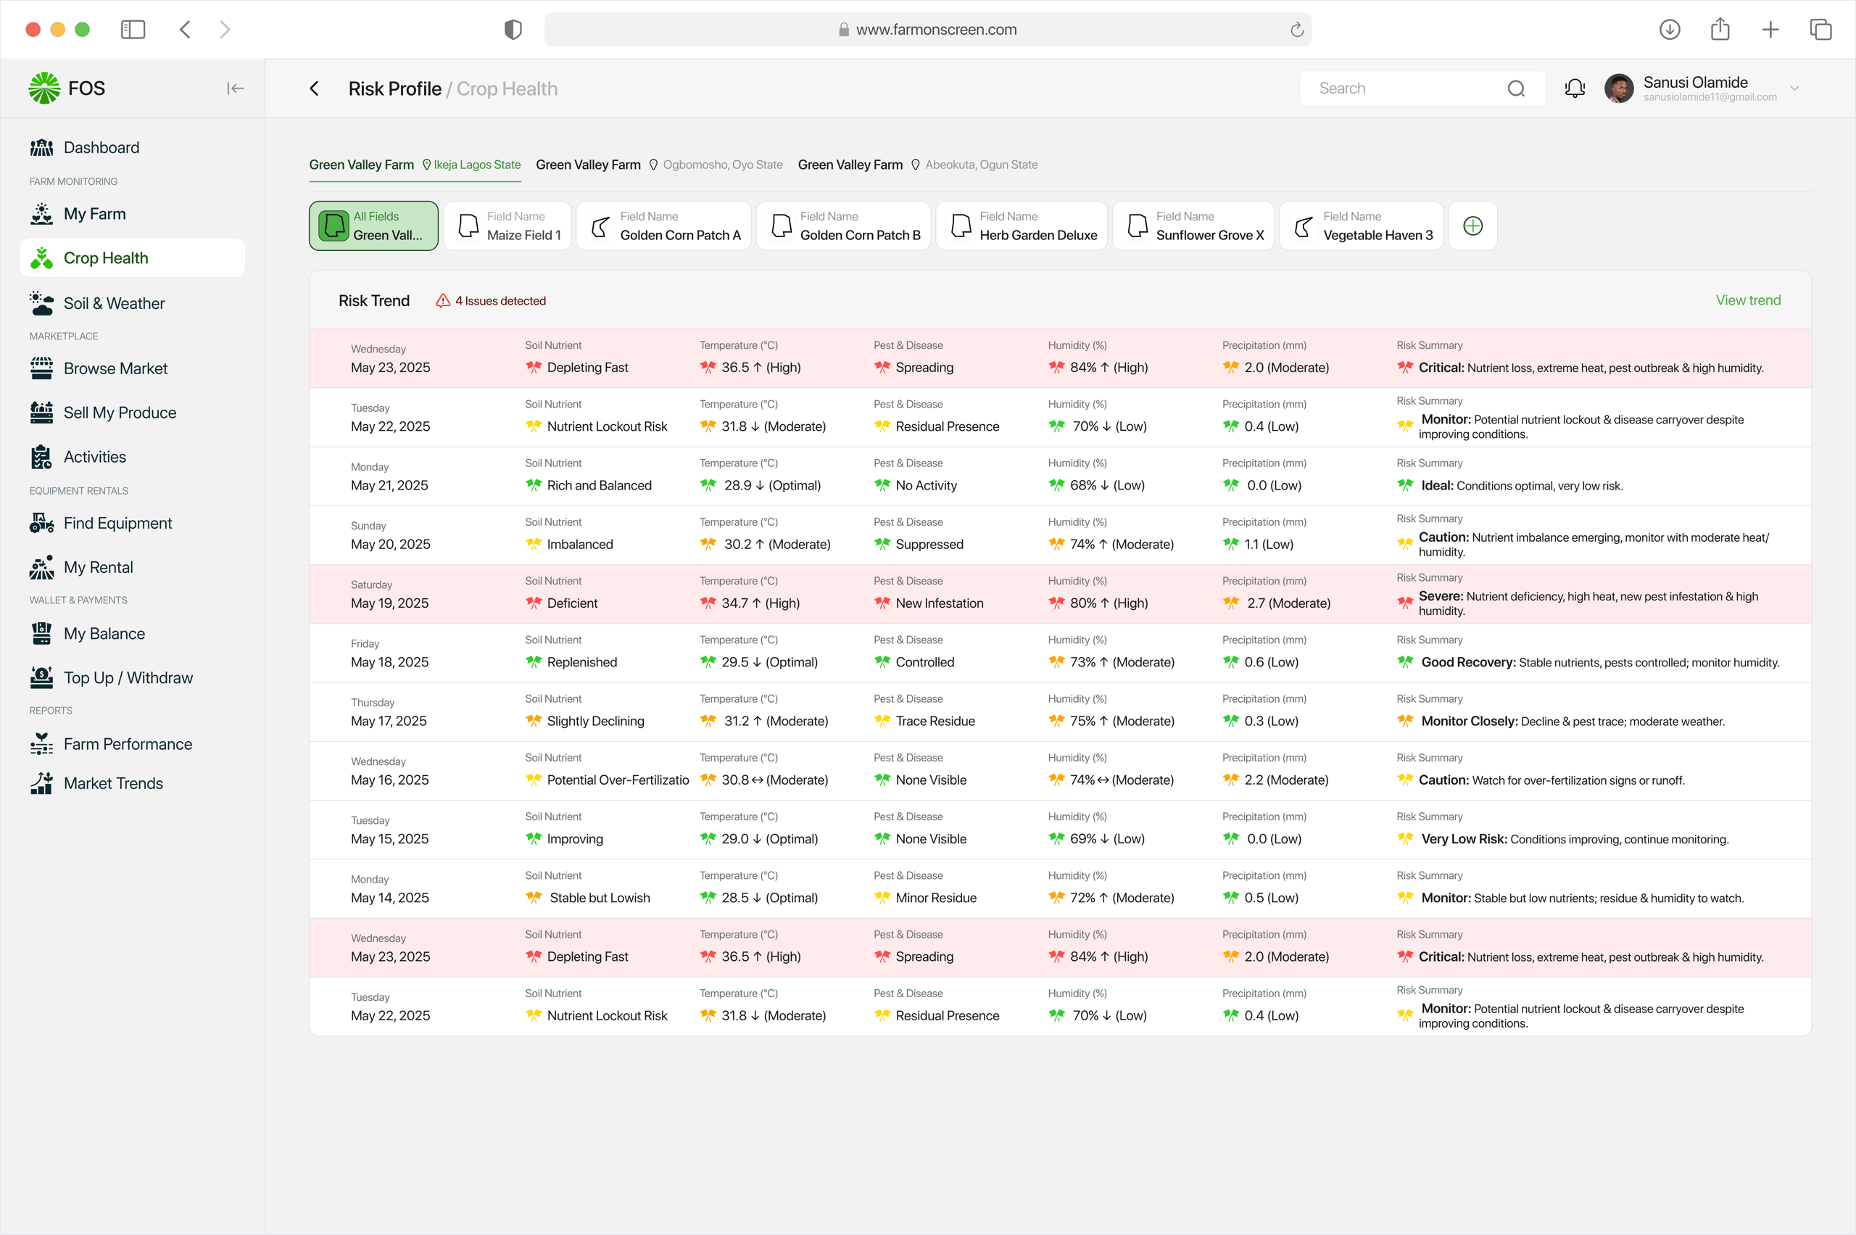Click the add new field plus icon
The width and height of the screenshot is (1856, 1235).
click(1472, 226)
